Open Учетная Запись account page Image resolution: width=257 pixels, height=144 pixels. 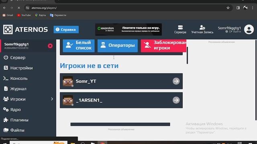coord(202,29)
